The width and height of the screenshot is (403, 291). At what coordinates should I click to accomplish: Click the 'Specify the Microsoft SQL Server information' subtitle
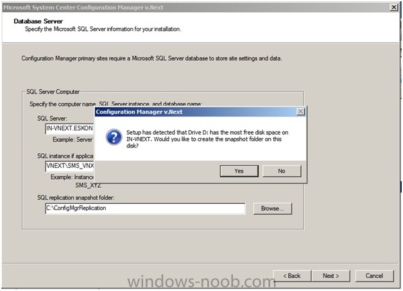click(103, 29)
